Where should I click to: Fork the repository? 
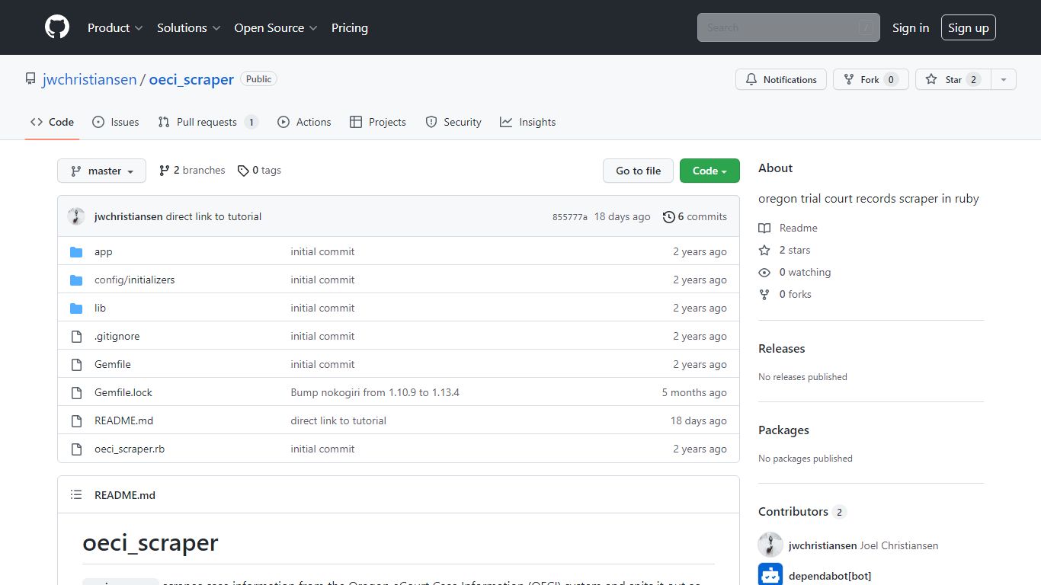point(871,79)
